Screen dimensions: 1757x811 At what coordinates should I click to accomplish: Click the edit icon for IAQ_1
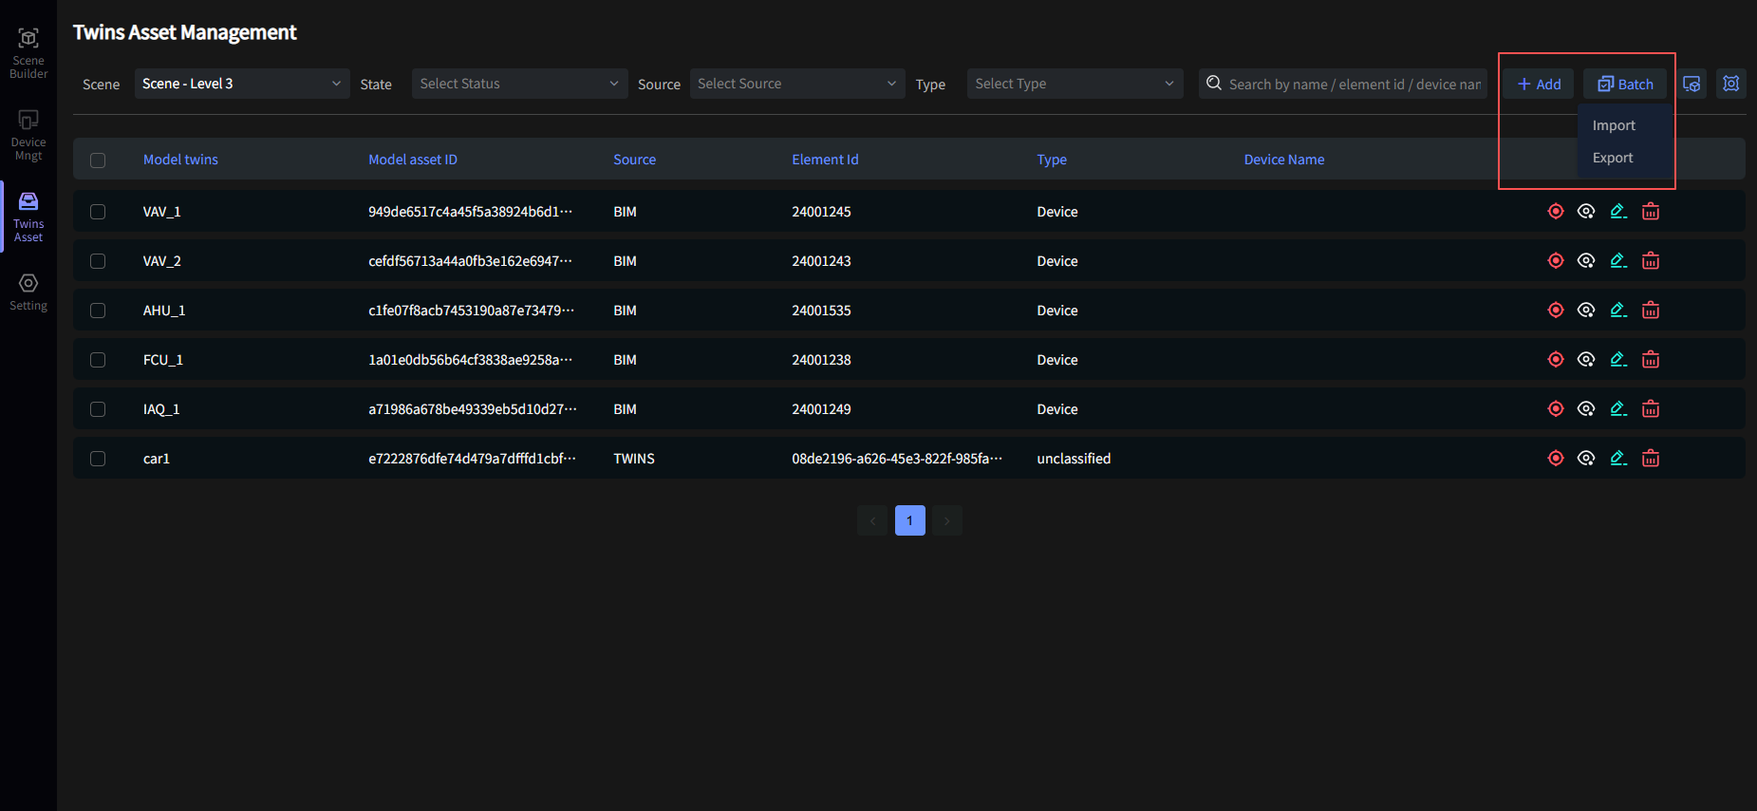[1618, 409]
